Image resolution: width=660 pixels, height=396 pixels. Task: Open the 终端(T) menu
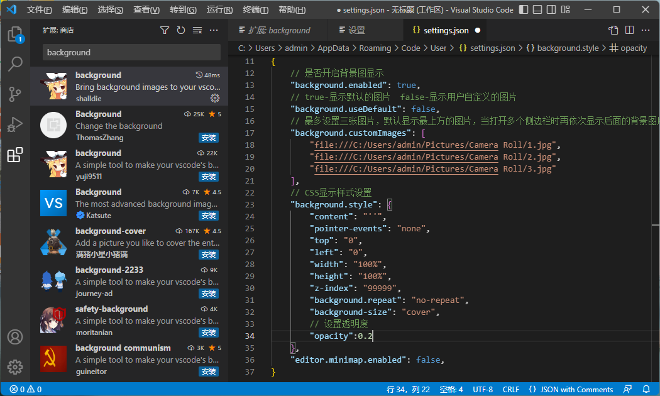[255, 9]
